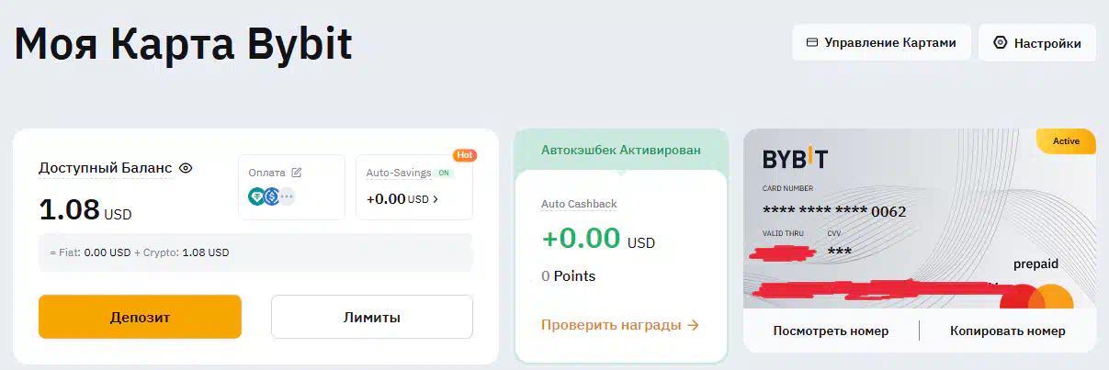The width and height of the screenshot is (1109, 370).
Task: Click the BYBIT logo on the card
Action: (795, 159)
